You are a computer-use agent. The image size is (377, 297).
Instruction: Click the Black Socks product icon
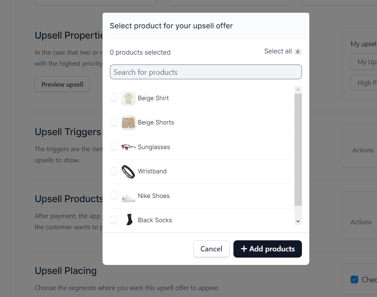point(129,219)
